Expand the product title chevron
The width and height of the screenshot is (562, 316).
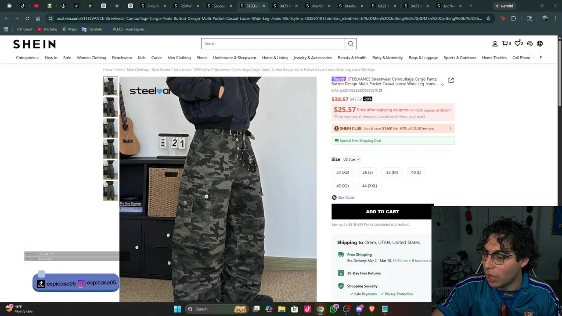tap(442, 85)
